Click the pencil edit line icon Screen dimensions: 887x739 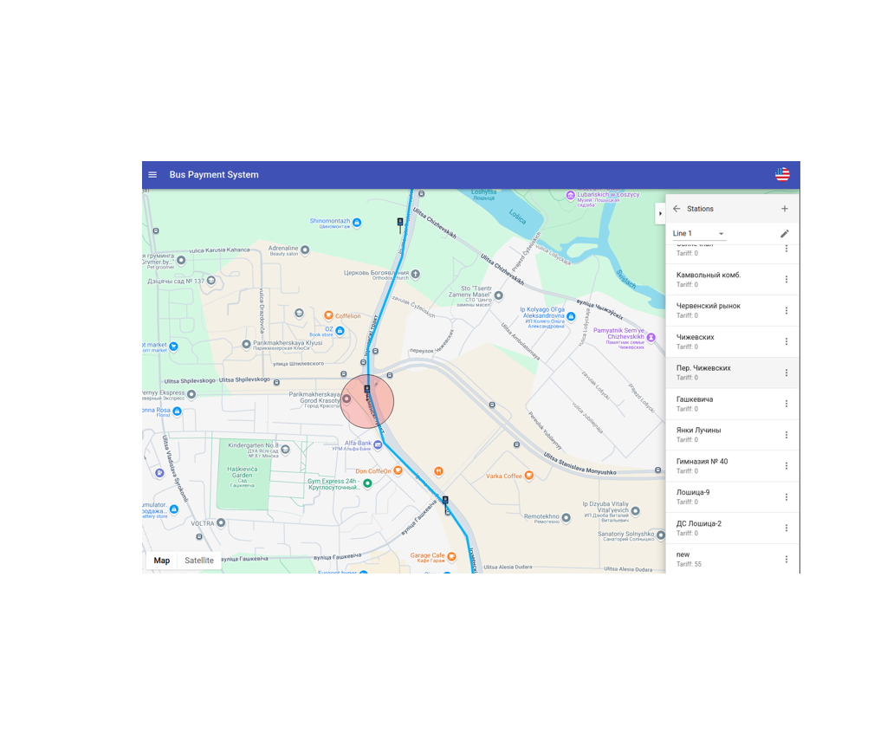coord(785,234)
